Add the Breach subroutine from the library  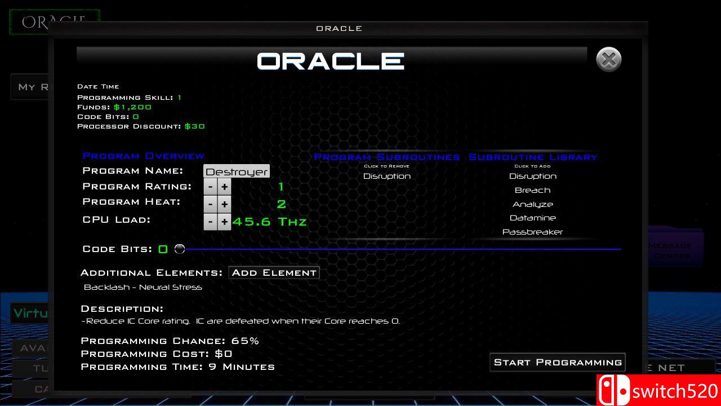click(532, 190)
